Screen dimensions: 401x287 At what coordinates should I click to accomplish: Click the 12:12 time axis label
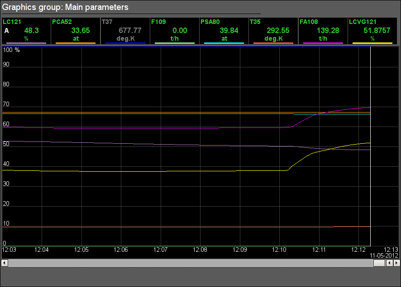(358, 249)
